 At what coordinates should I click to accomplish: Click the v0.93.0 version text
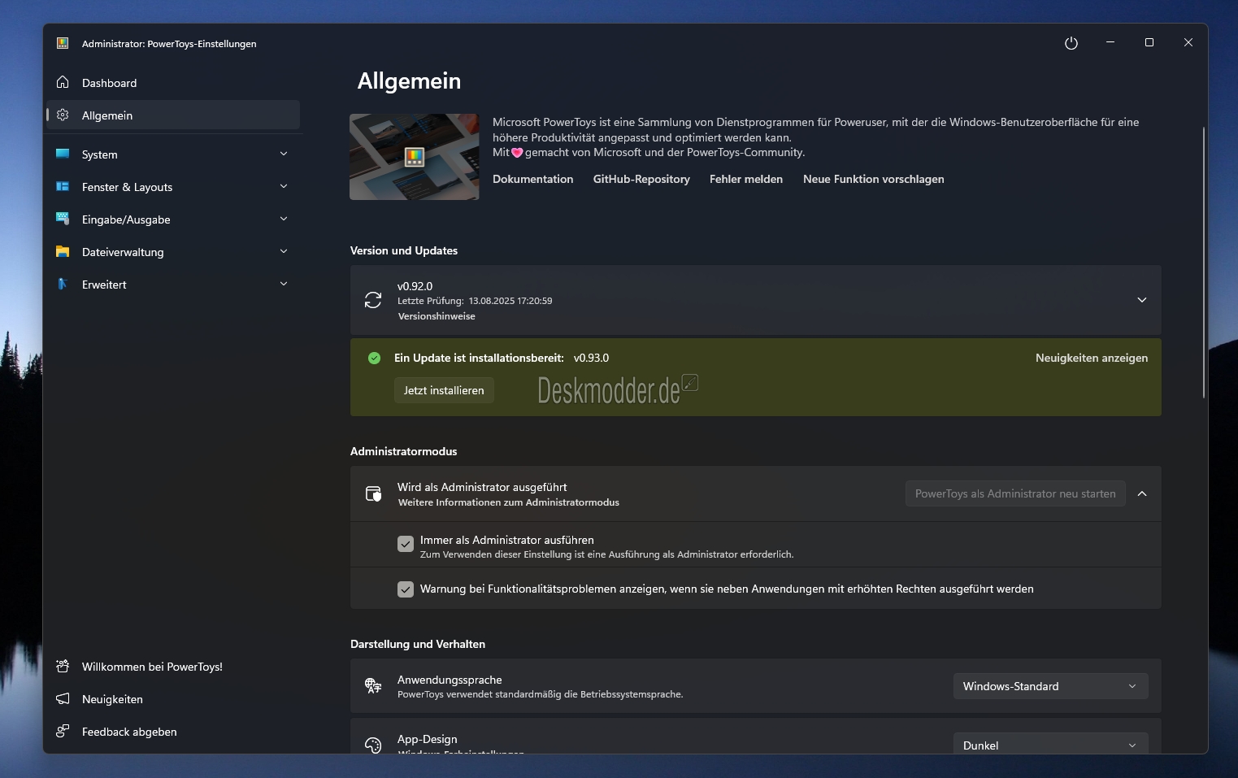tap(591, 358)
